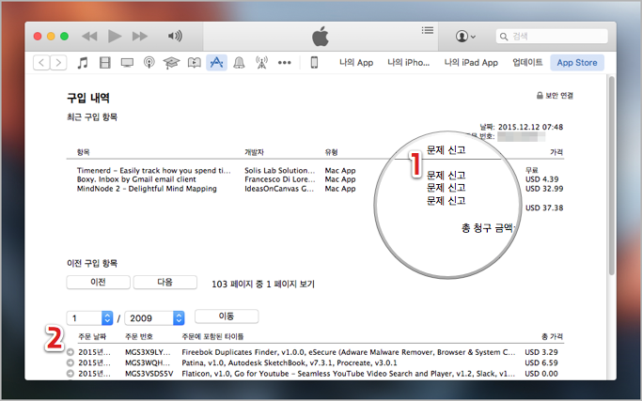Open the Podcasts icon
The height and width of the screenshot is (401, 642).
click(149, 63)
